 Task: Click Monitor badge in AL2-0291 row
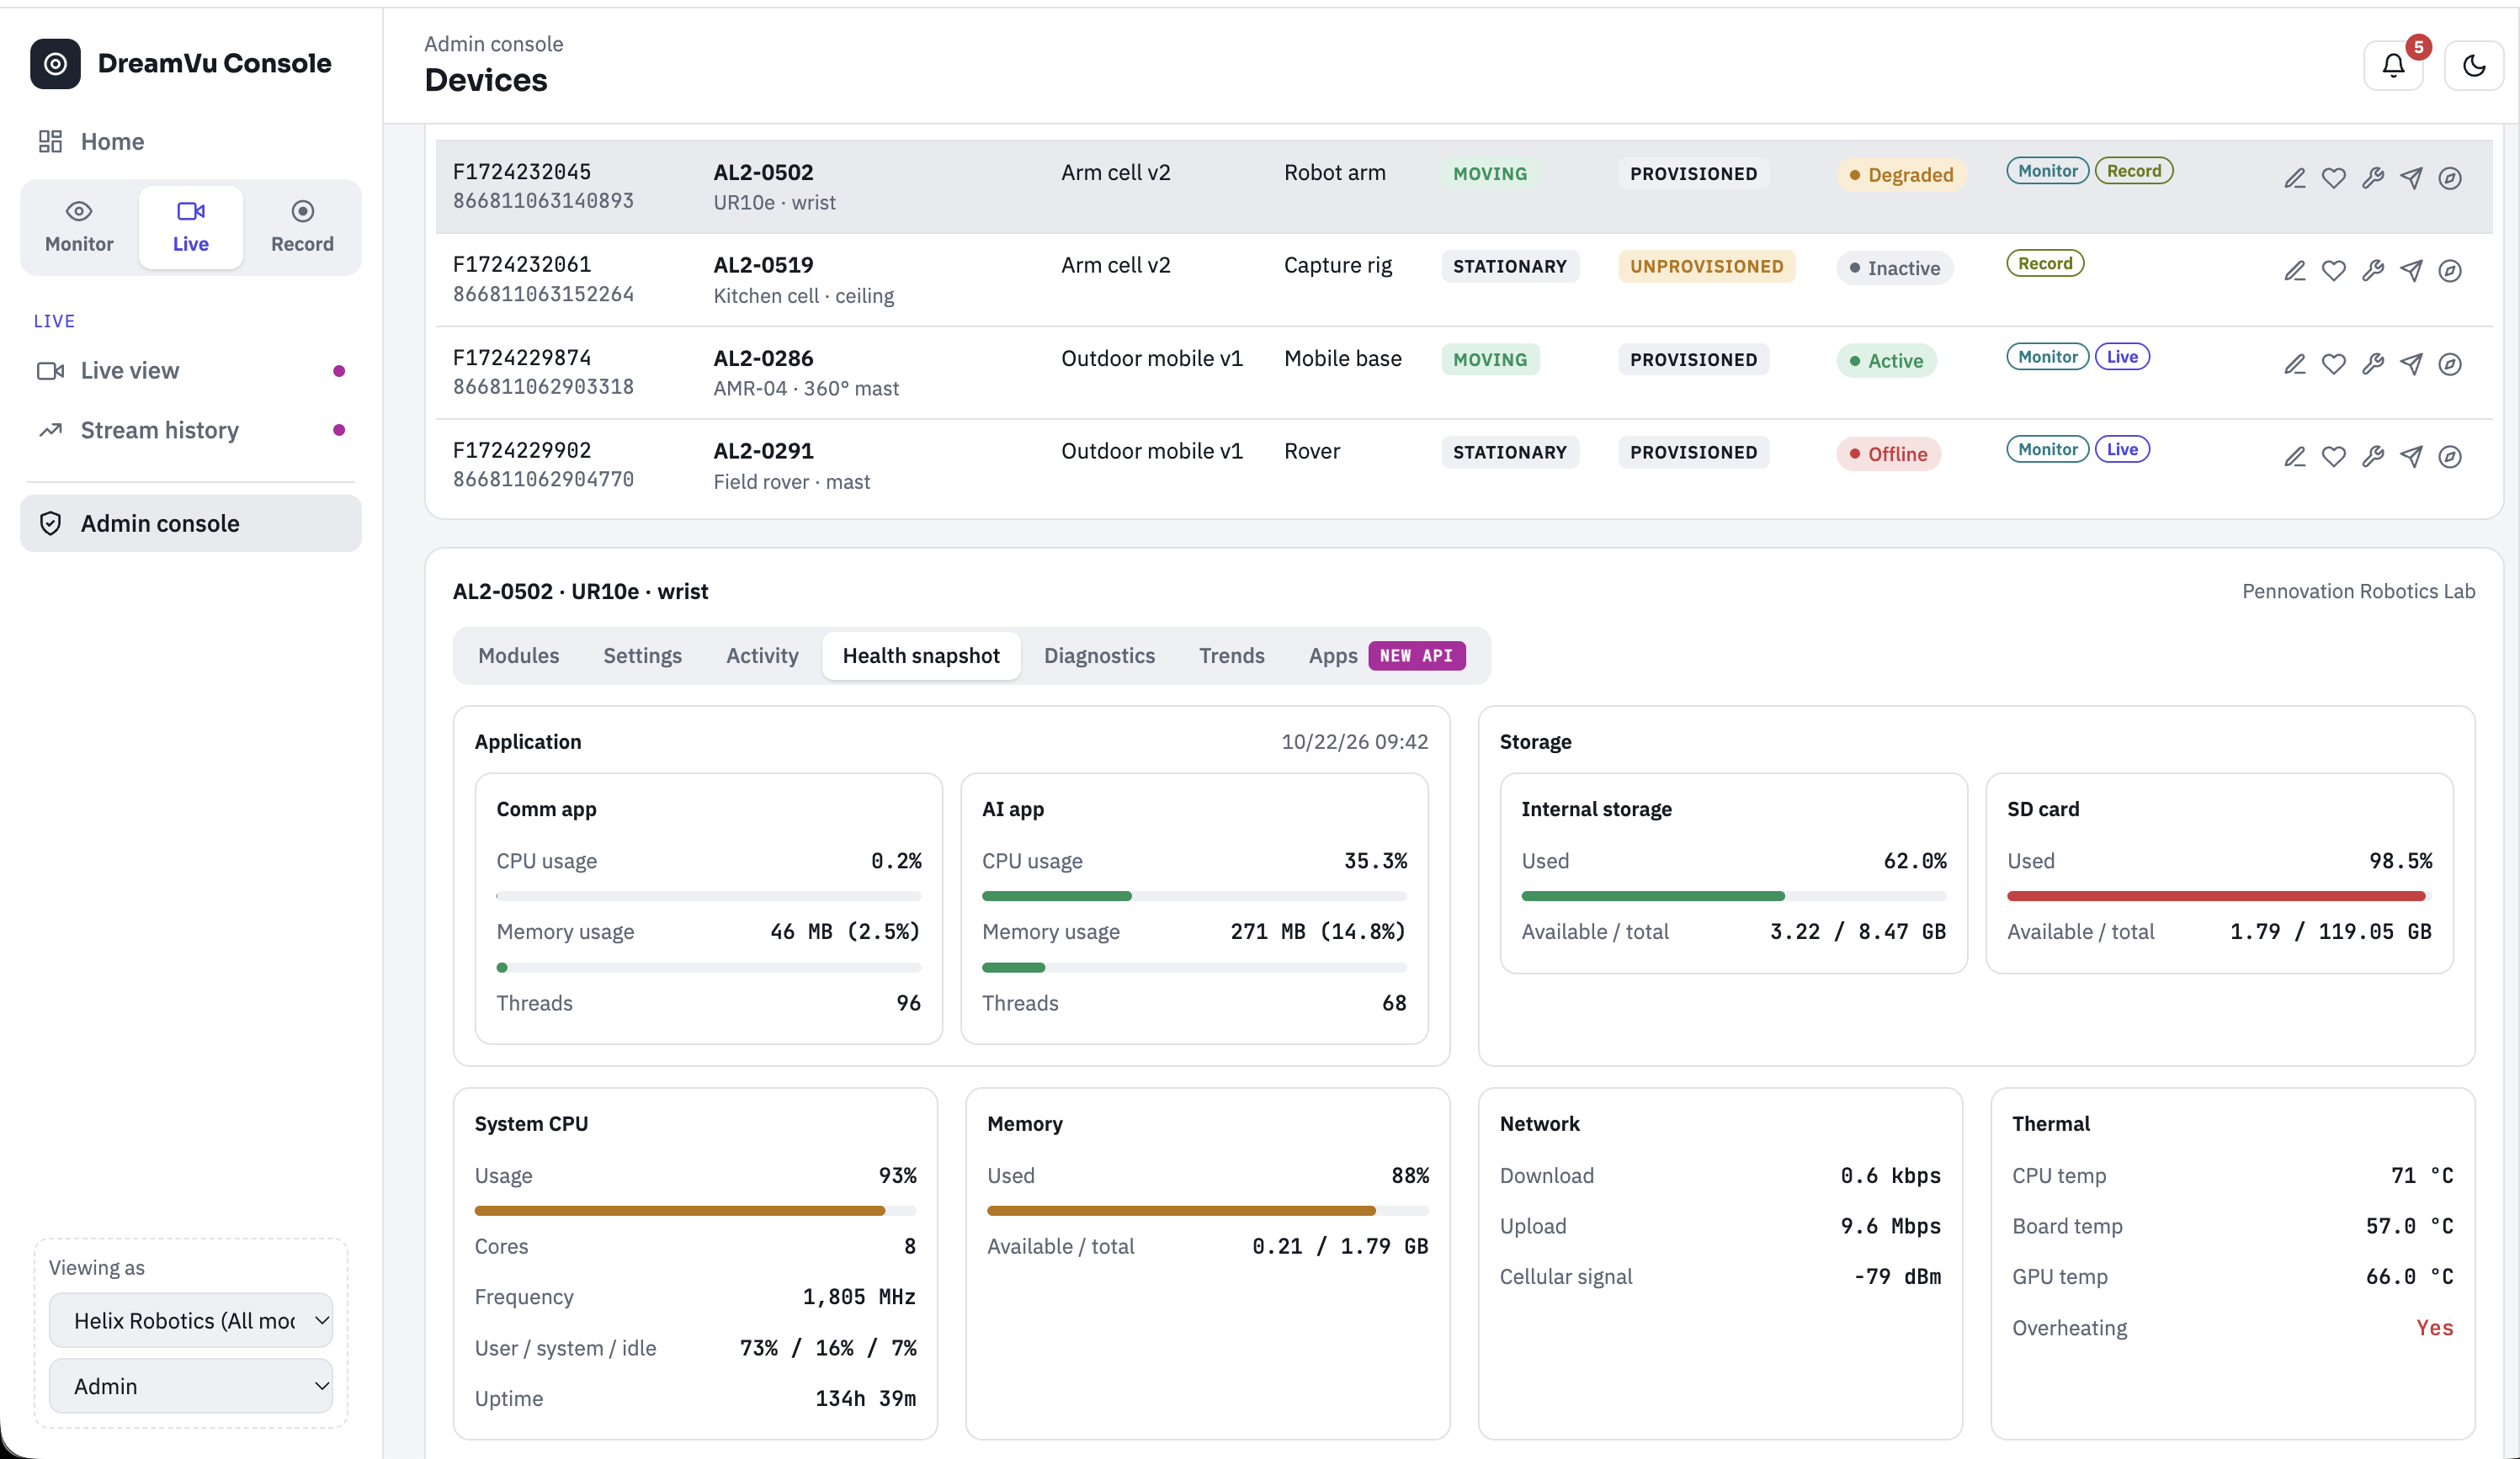click(2047, 450)
